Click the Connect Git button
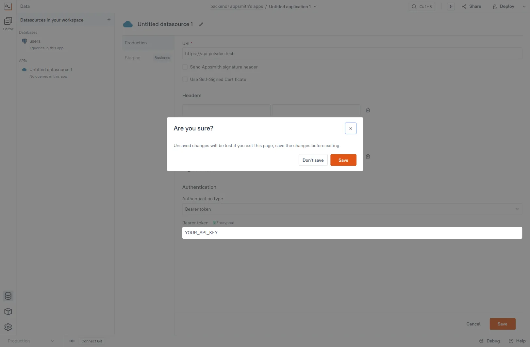530x347 pixels. pos(92,341)
